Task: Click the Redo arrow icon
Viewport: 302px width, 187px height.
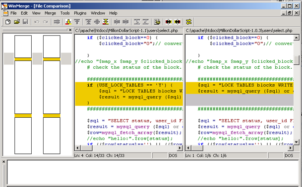Action: point(46,22)
